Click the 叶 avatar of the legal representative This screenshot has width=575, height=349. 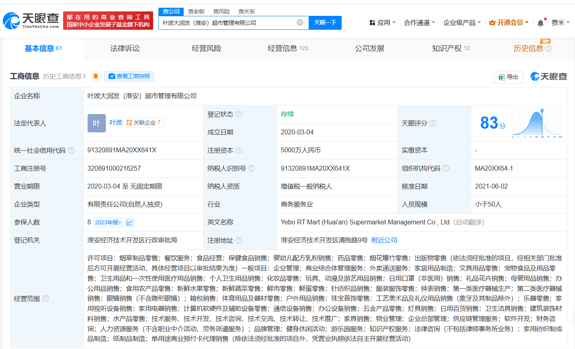coord(97,123)
